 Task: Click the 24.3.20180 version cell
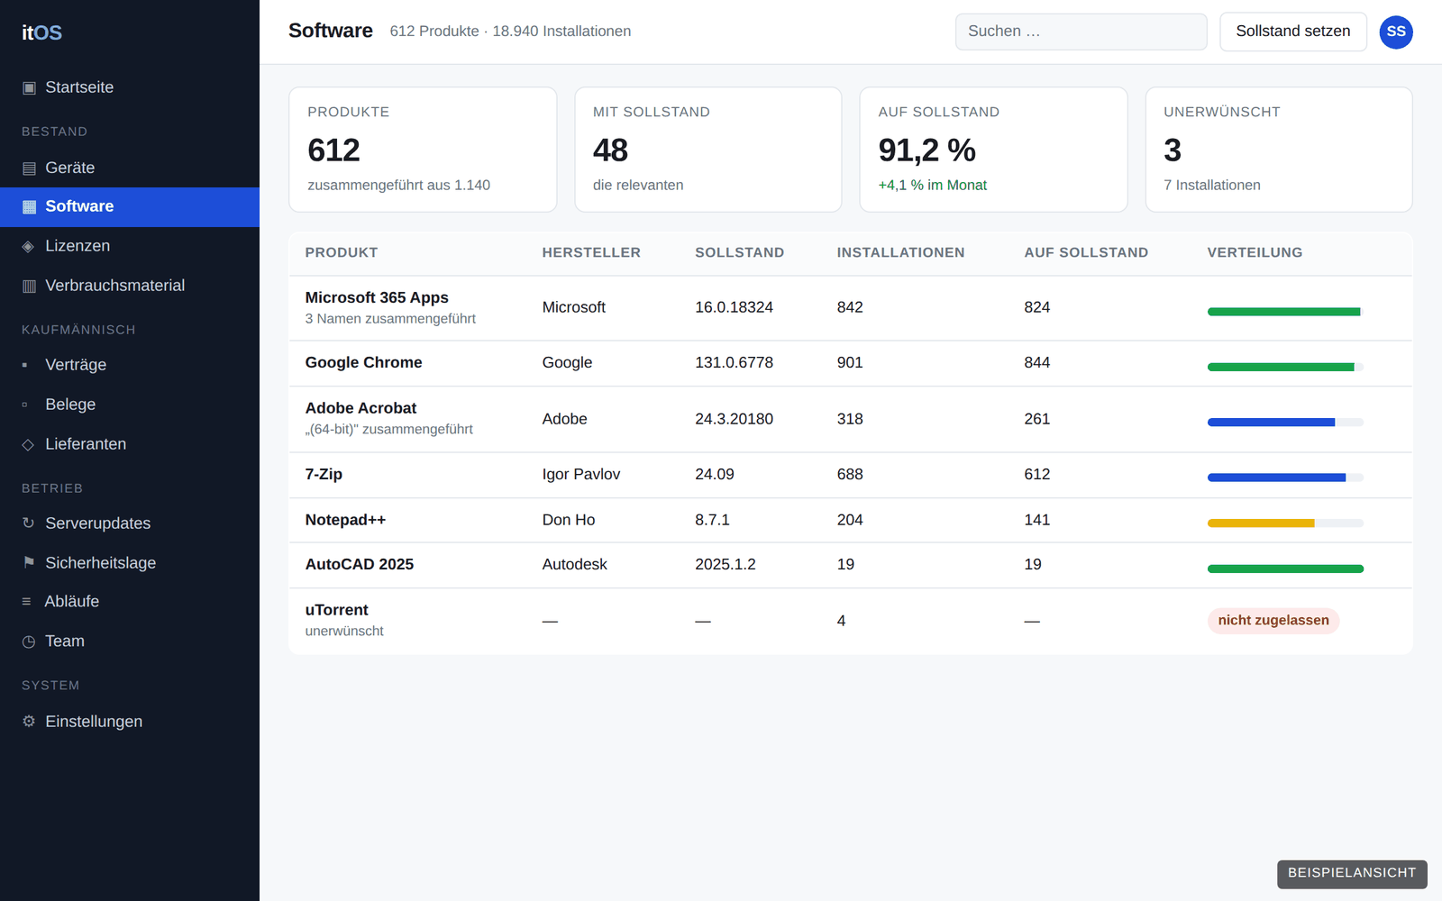(x=734, y=419)
